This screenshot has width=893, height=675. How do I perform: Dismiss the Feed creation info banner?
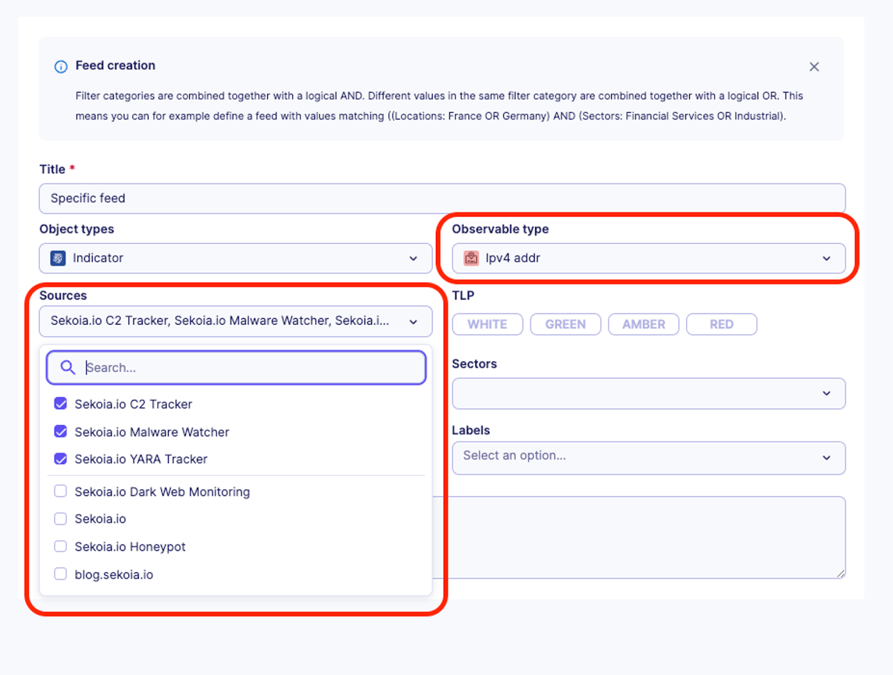coord(814,67)
